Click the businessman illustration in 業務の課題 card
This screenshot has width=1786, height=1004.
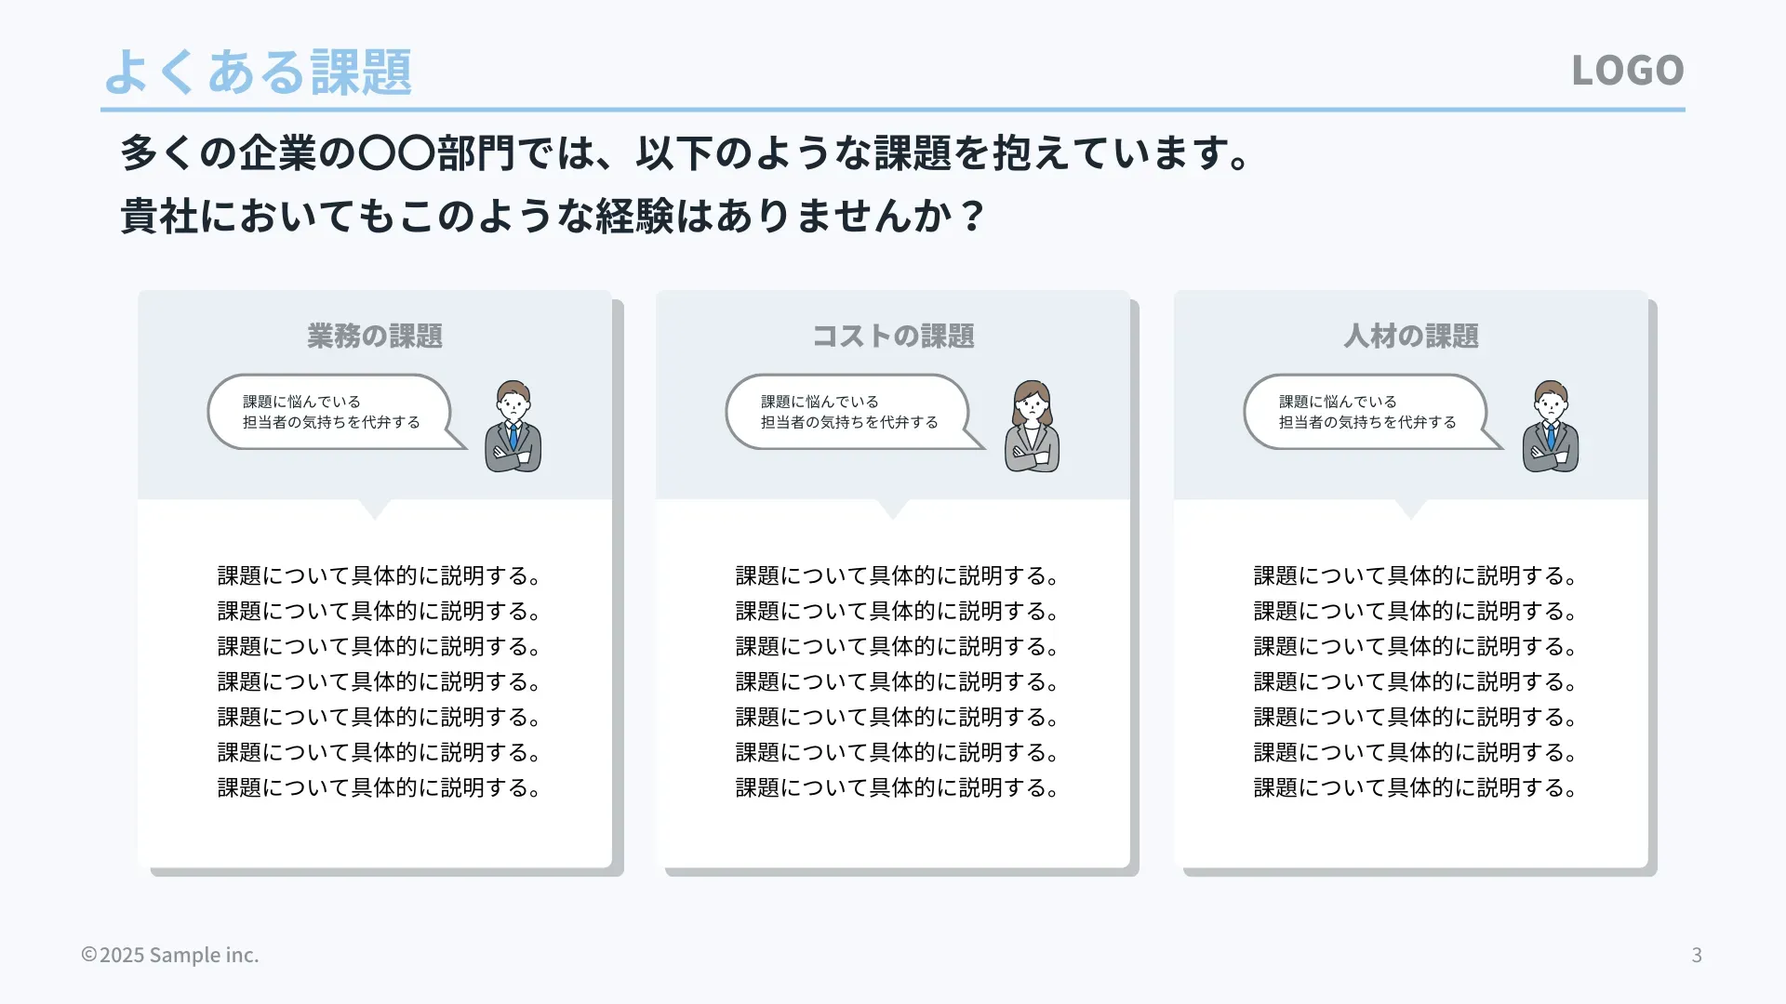[513, 426]
